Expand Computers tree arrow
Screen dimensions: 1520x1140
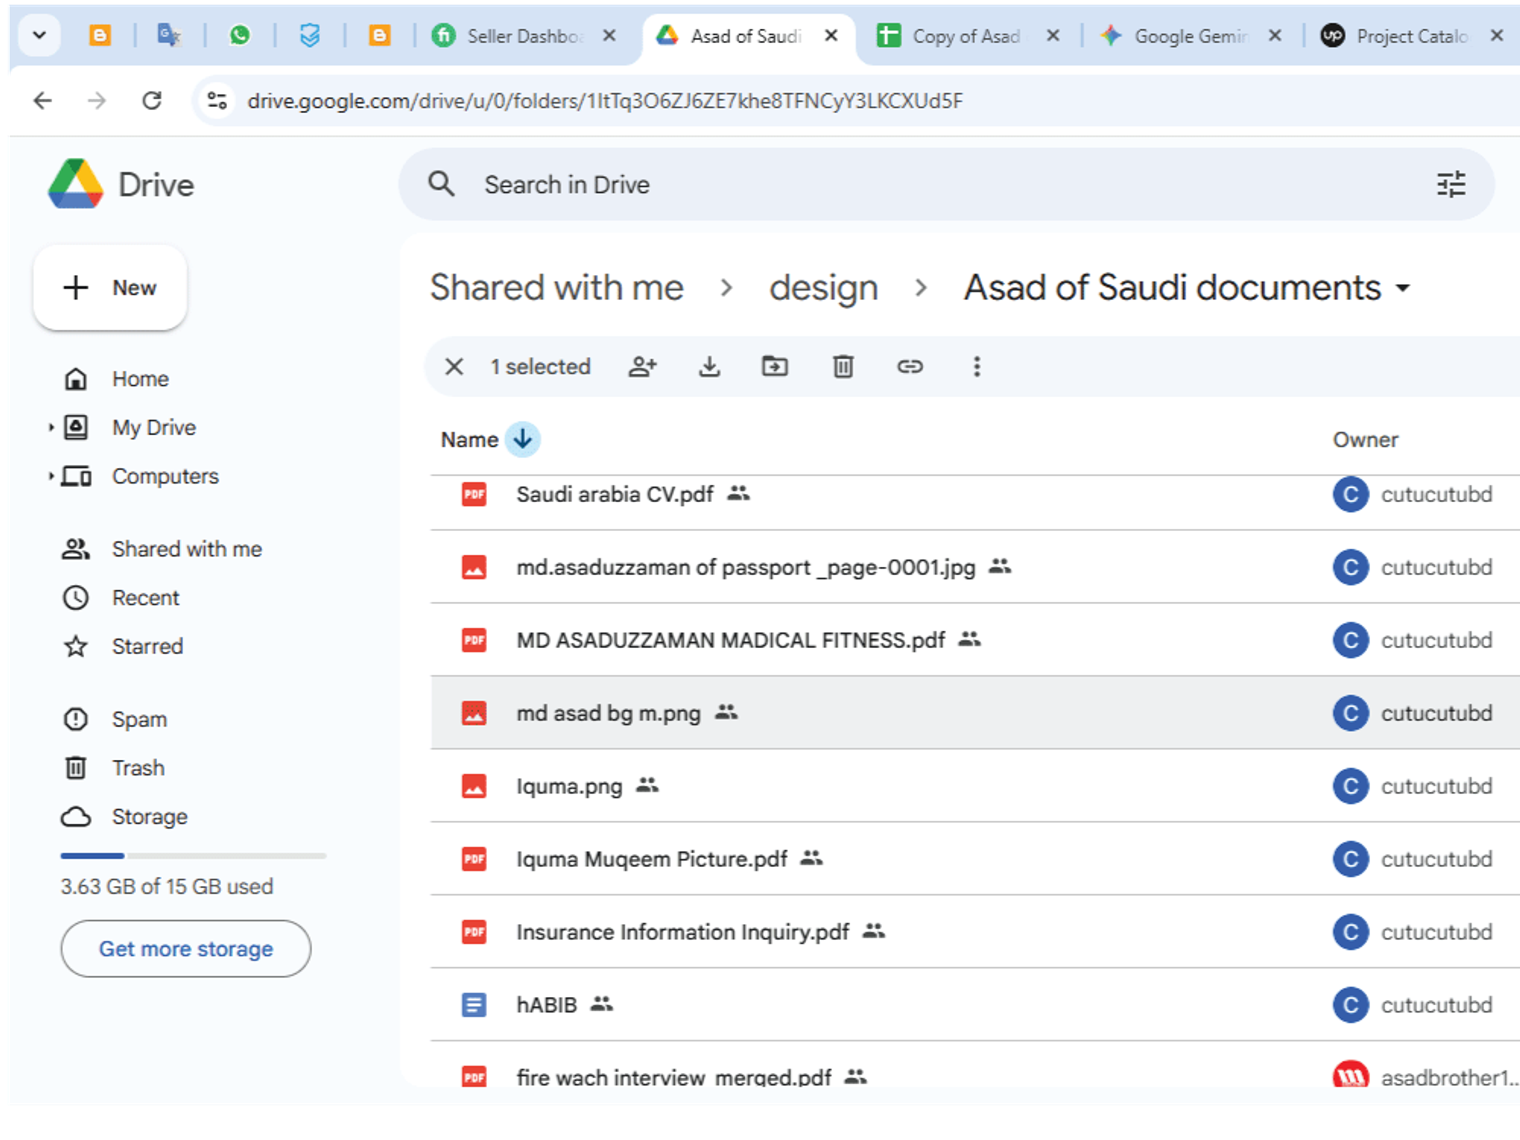(51, 475)
